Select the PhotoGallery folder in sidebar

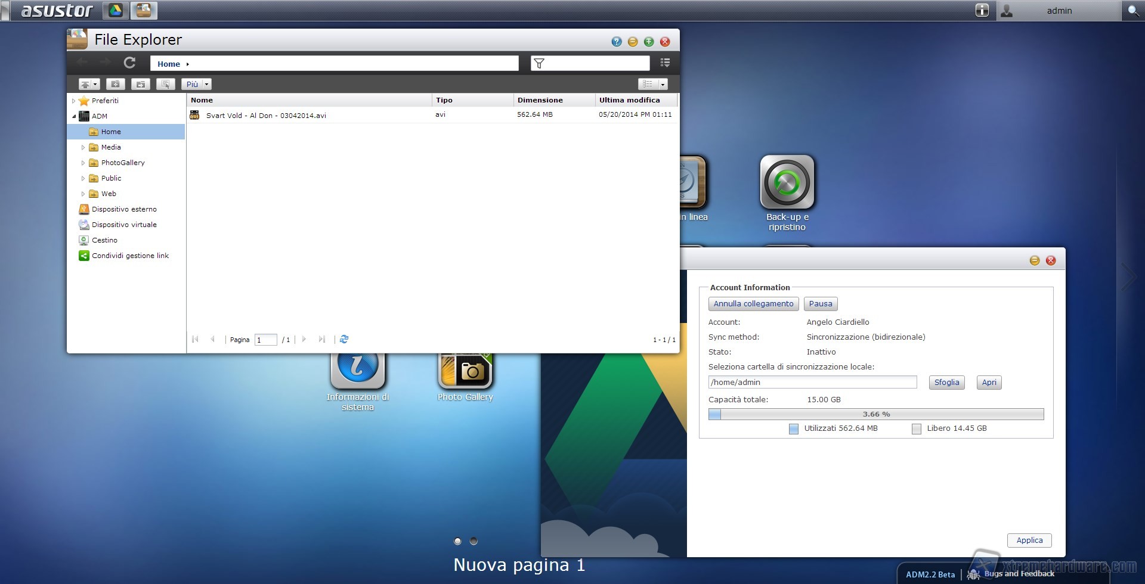pos(123,163)
